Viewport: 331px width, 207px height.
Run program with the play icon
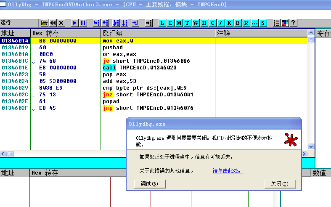tap(74, 23)
